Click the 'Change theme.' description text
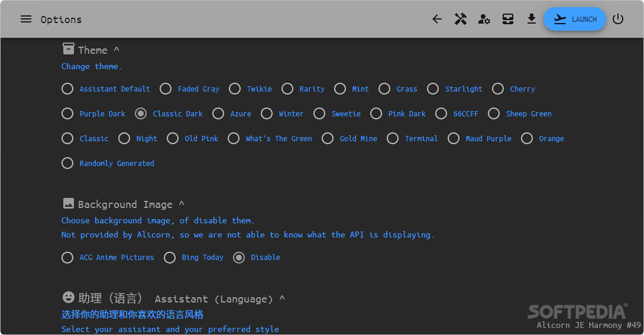This screenshot has width=644, height=335. (x=92, y=66)
